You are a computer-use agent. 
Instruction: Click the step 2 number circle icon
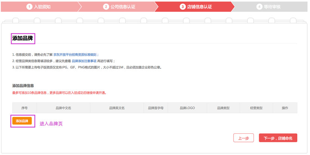click(106, 7)
